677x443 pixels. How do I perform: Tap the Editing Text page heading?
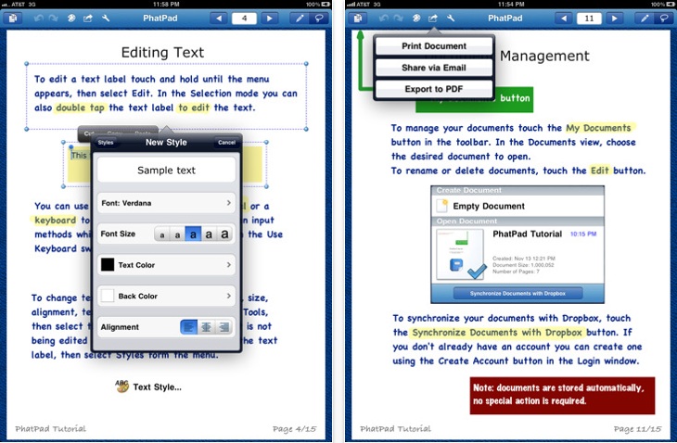[x=162, y=53]
